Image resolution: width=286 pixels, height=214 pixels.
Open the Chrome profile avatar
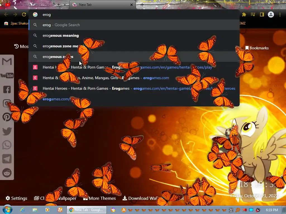click(271, 14)
